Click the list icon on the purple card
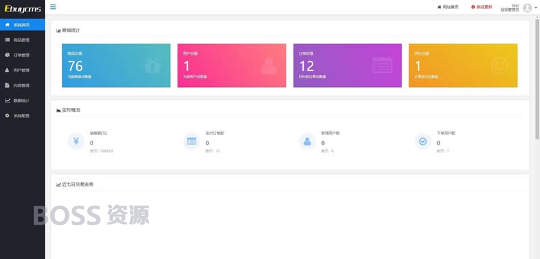540x259 pixels. pos(382,65)
